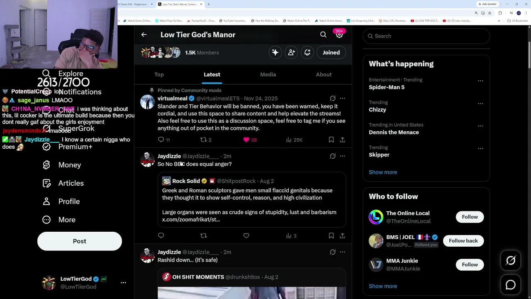This screenshot has height=299, width=531.
Task: Bookmark this page with the star icon
Action: (490, 13)
